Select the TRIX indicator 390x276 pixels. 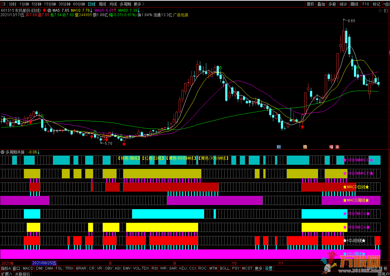coord(69,268)
